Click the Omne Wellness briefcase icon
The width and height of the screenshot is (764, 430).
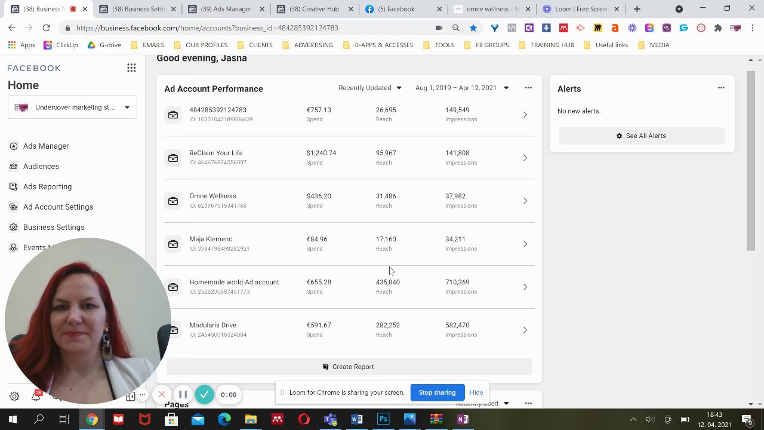coord(173,201)
